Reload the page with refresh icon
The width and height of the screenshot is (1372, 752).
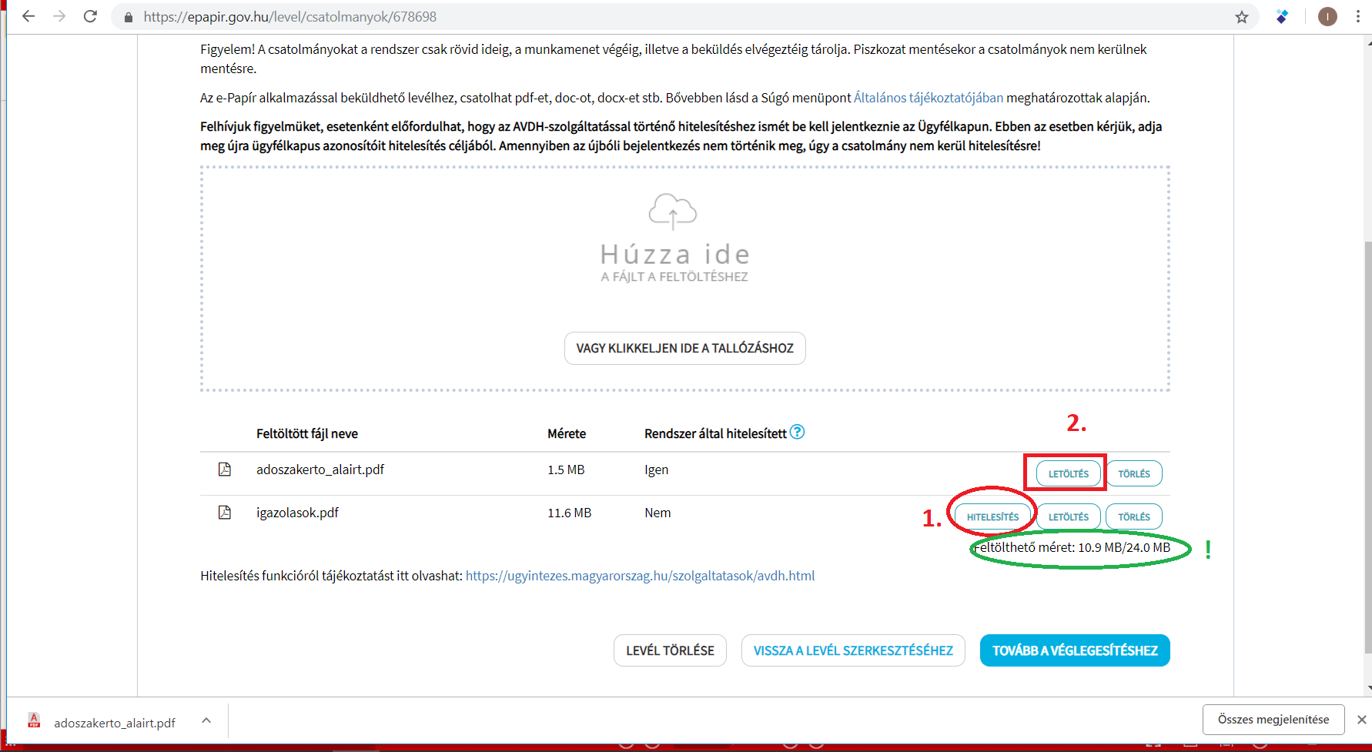[90, 16]
